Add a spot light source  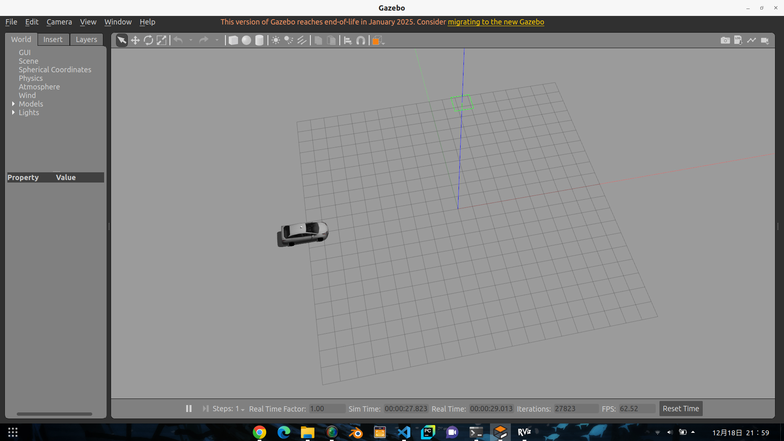(x=289, y=40)
